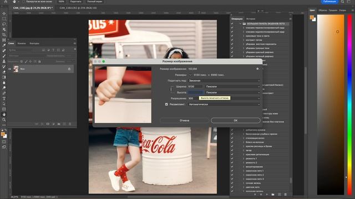Viewport: 355px width, 199px height.
Task: Click the lock icon on the Фон layer
Action: click(x=69, y=69)
